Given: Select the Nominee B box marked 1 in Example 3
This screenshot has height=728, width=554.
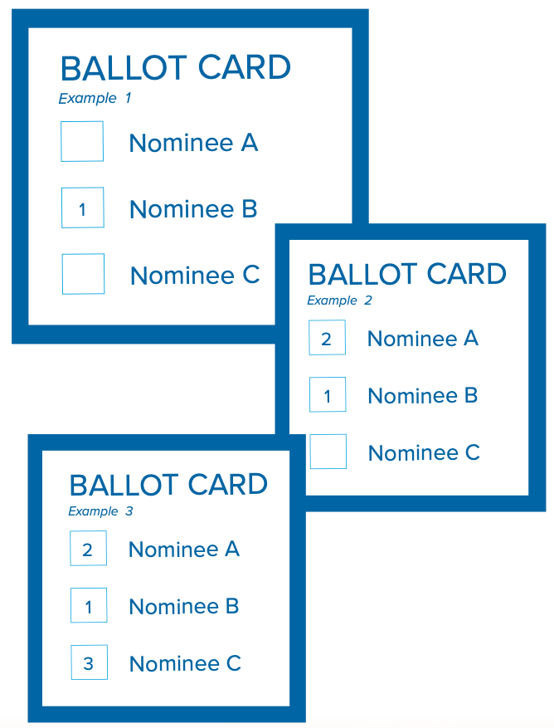Looking at the screenshot, I should click(89, 605).
